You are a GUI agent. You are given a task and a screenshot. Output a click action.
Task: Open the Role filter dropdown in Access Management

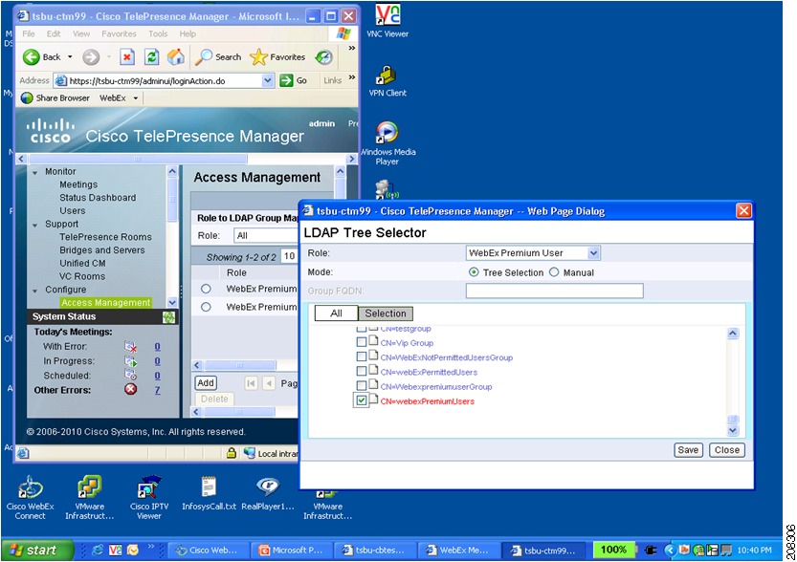click(x=266, y=235)
